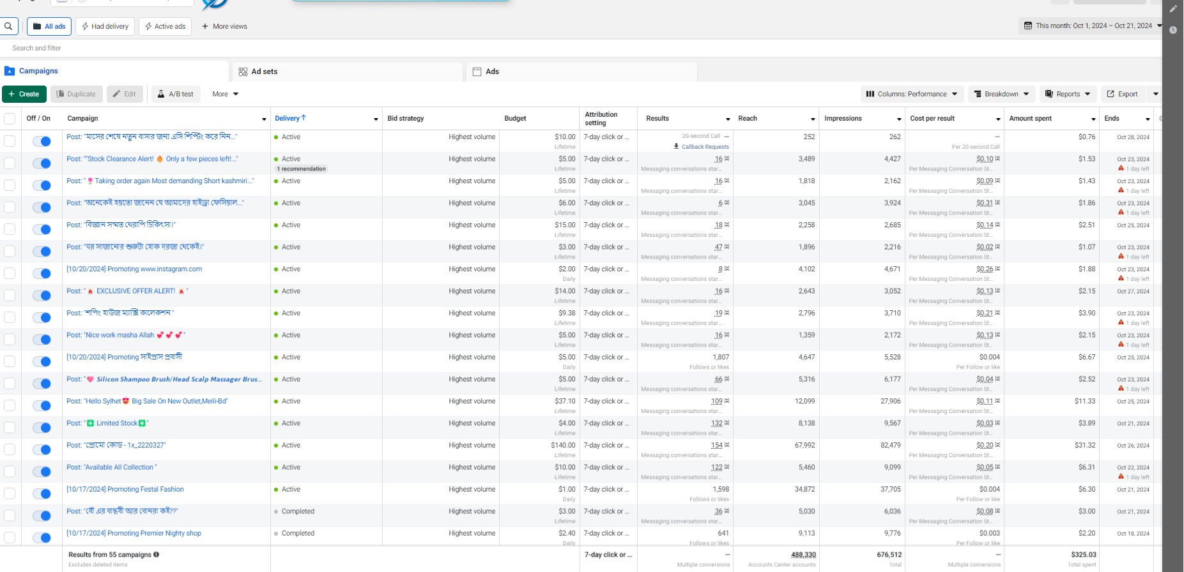
Task: Click the Export button
Action: pos(1122,94)
